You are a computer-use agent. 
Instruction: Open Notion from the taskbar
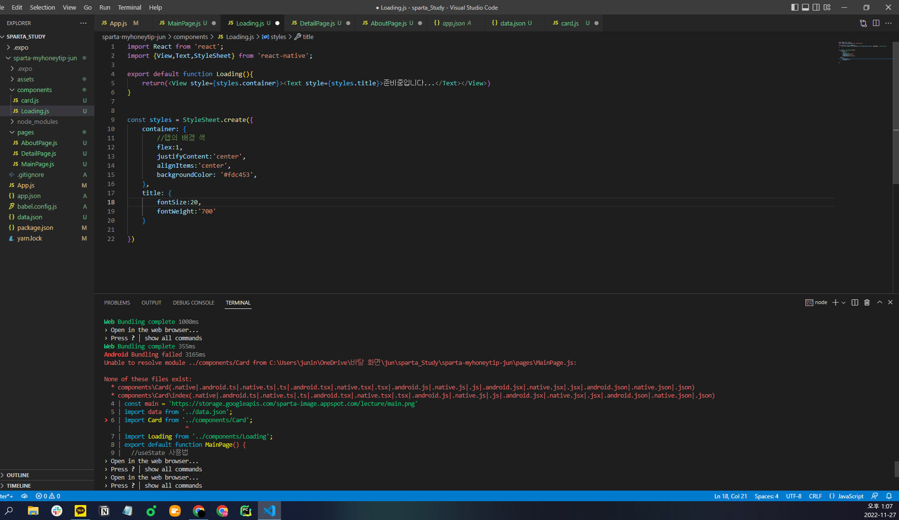pyautogui.click(x=104, y=510)
